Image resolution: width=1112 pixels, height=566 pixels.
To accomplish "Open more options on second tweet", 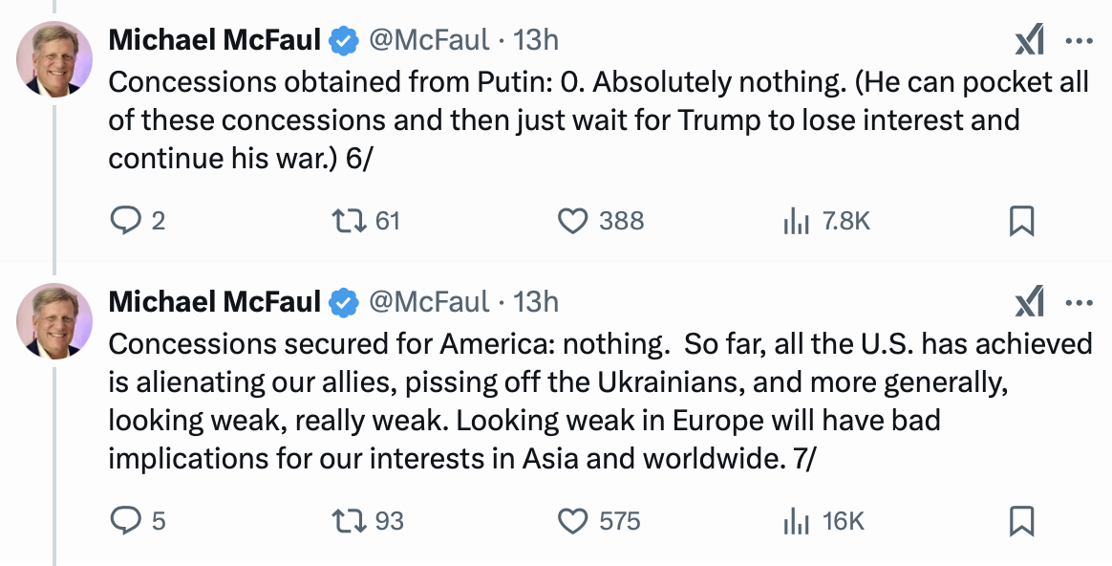I will [x=1079, y=303].
